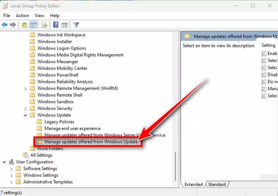This screenshot has width=278, height=196.
Task: Click the All Settings icon
Action: click(26, 155)
